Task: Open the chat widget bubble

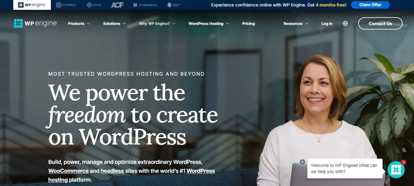Action: pyautogui.click(x=396, y=169)
